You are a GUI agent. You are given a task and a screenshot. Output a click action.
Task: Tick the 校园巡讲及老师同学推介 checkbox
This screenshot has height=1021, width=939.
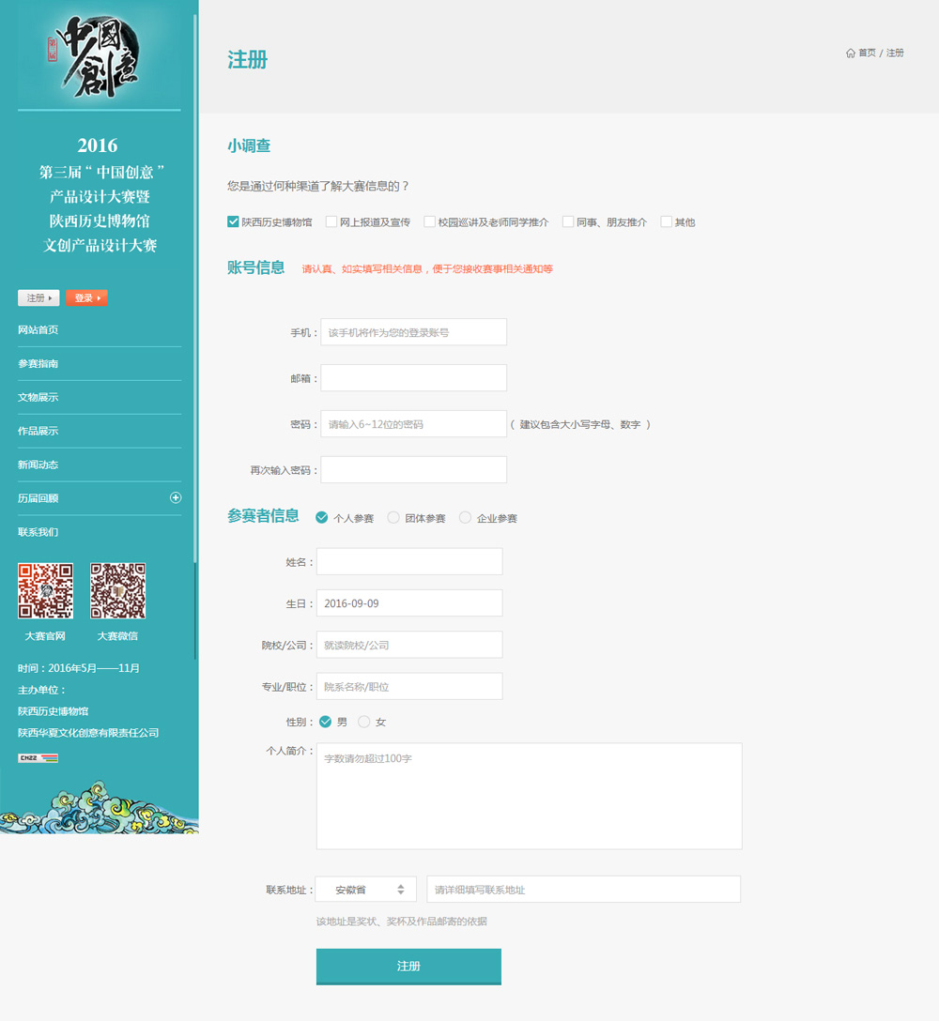[x=429, y=222]
